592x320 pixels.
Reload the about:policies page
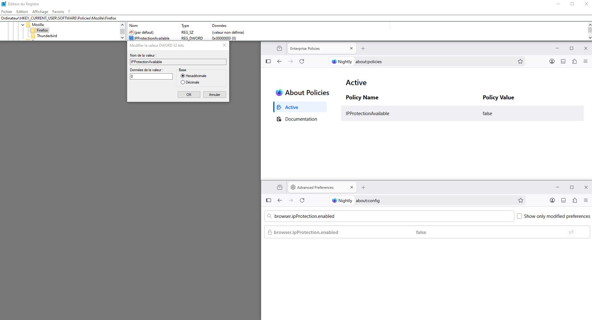pyautogui.click(x=302, y=61)
